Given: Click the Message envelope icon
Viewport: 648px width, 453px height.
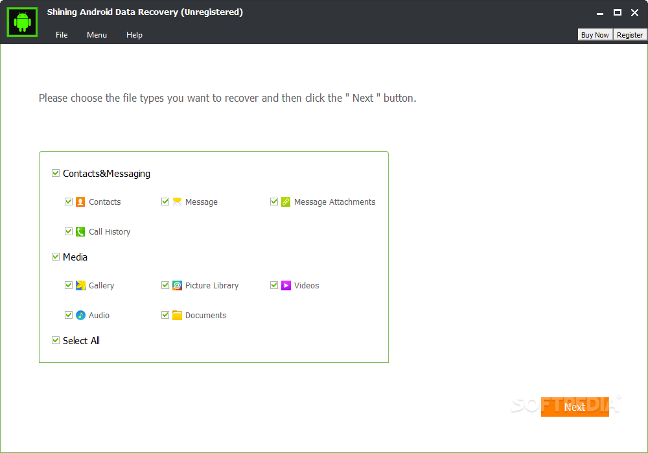Looking at the screenshot, I should tap(177, 202).
